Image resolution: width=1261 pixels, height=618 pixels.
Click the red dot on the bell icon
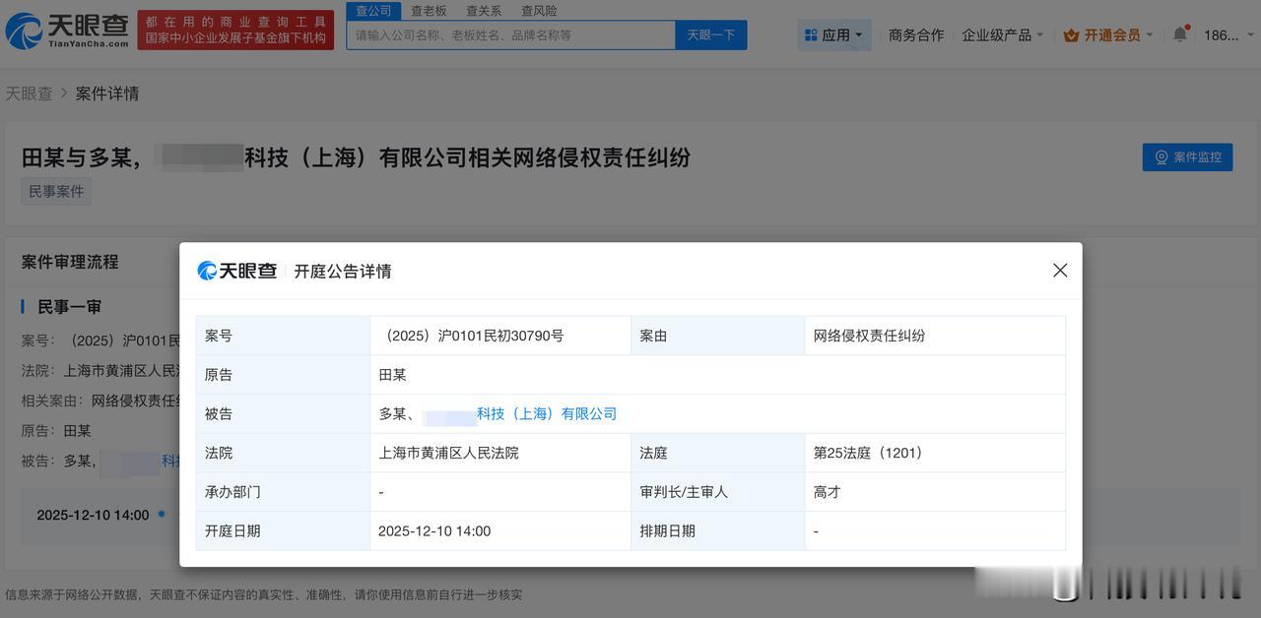click(x=1186, y=26)
